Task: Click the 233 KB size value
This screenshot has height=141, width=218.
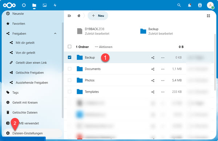Action: click(177, 92)
